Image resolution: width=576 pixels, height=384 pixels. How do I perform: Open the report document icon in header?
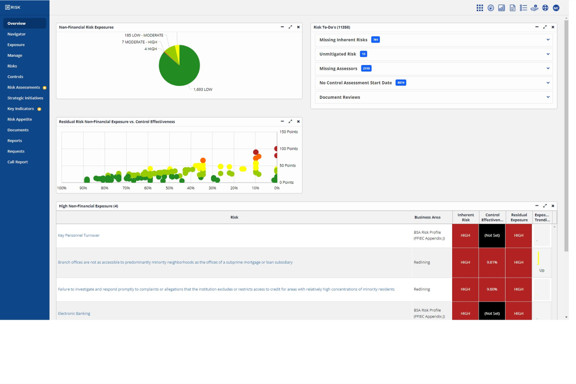[512, 7]
